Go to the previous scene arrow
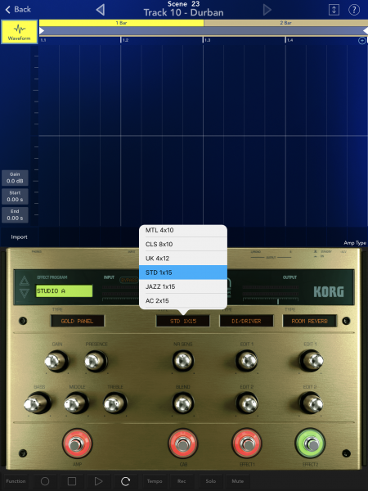368x491 pixels. click(100, 10)
